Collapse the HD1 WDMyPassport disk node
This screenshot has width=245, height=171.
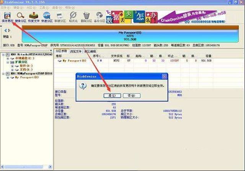pos(3,74)
